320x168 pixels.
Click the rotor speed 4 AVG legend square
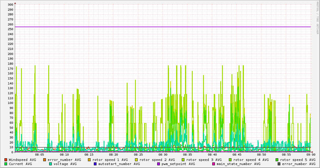click(230, 160)
